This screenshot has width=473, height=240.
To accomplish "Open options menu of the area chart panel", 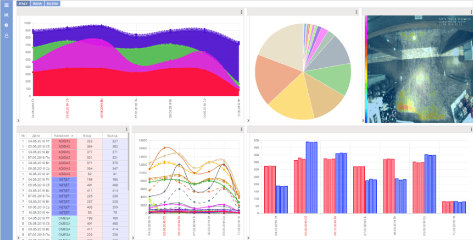I will coord(241,12).
